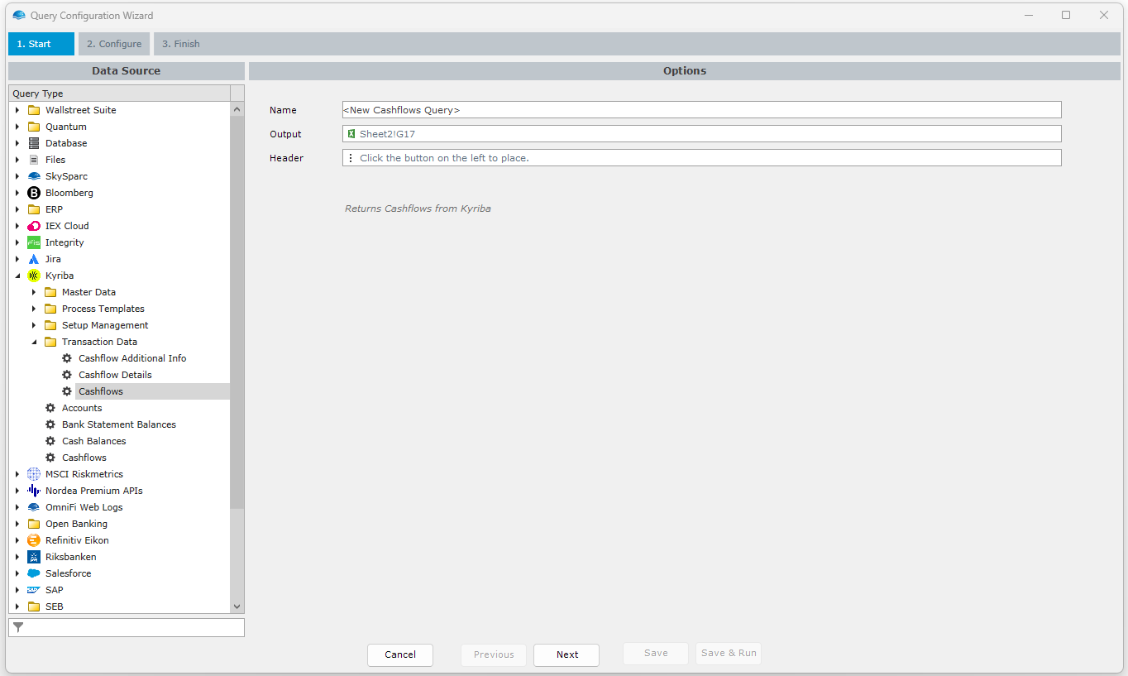This screenshot has width=1128, height=676.
Task: Switch to the 2. Configure tab
Action: [114, 44]
